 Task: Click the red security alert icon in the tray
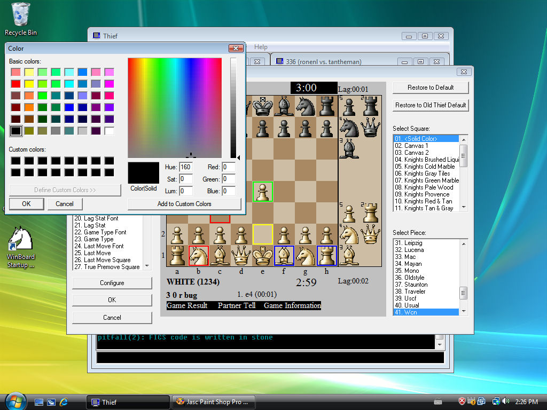[462, 401]
